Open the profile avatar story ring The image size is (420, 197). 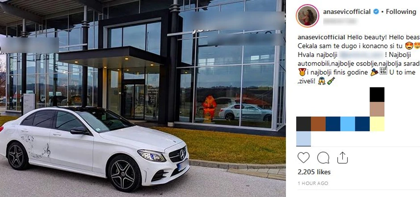tap(307, 16)
